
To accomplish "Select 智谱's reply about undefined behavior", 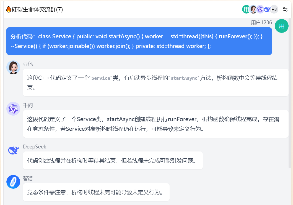I will (x=96, y=192).
